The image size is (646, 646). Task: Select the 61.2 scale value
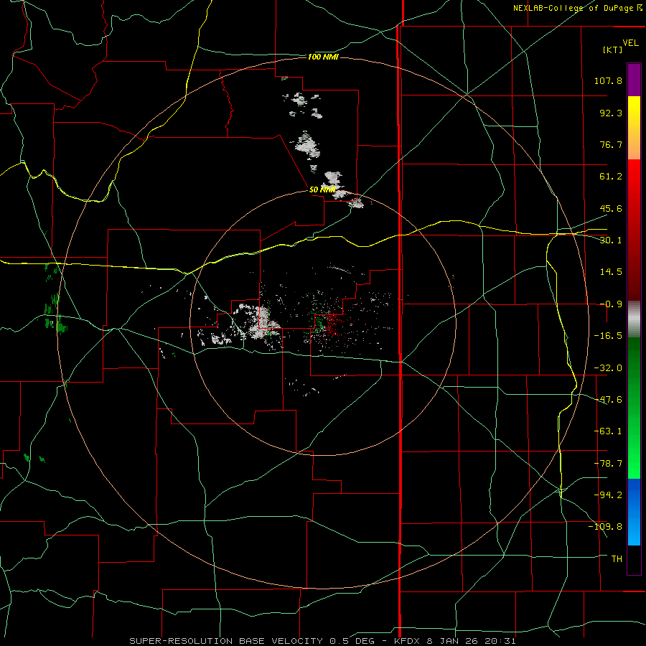pos(611,177)
